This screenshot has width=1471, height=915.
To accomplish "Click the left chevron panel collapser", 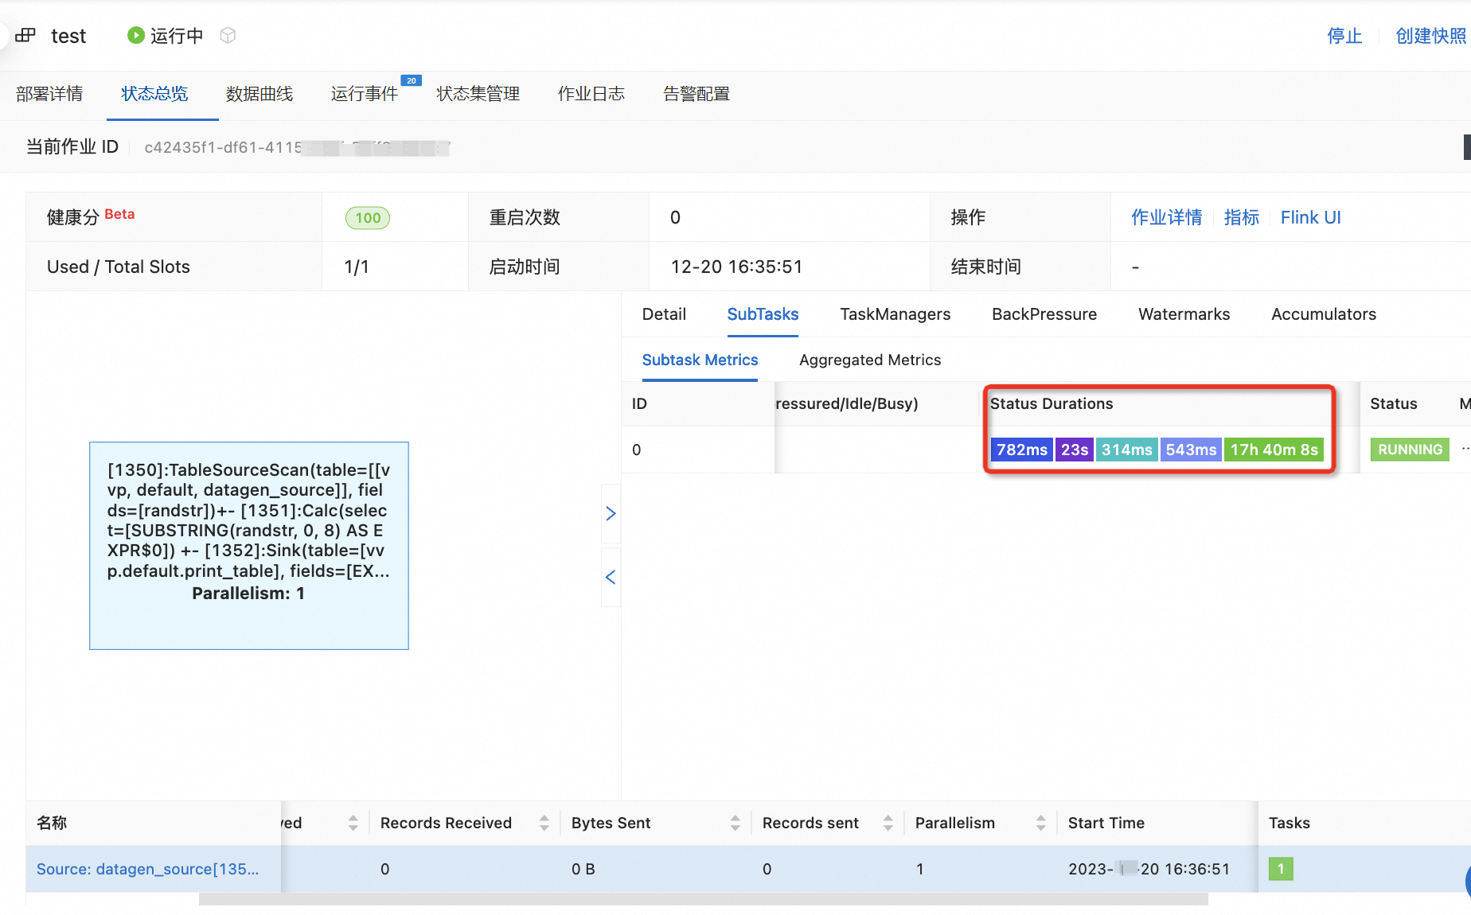I will [x=611, y=578].
